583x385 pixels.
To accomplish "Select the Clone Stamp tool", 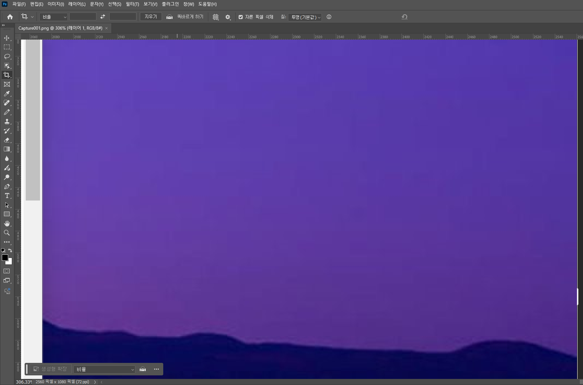I will (x=7, y=121).
